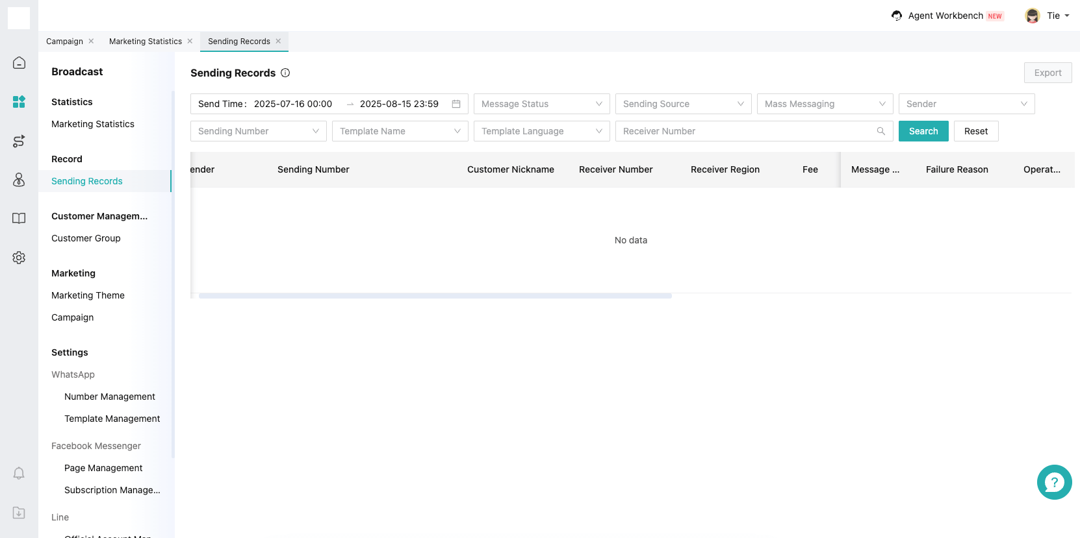Expand the Template Language dropdown
Screen dimensions: 1080x538
pyautogui.click(x=542, y=131)
